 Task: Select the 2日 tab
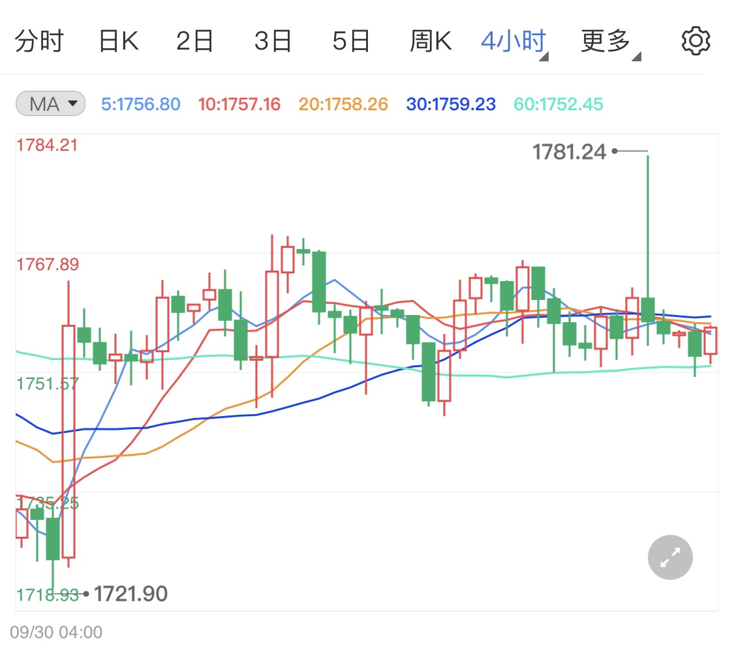[x=194, y=40]
